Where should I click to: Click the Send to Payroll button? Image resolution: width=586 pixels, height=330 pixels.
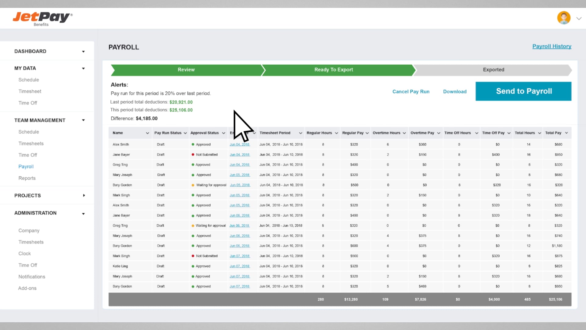pos(523,91)
